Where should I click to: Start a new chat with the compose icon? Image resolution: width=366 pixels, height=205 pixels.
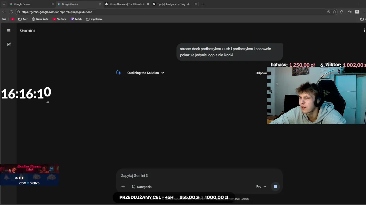(9, 44)
